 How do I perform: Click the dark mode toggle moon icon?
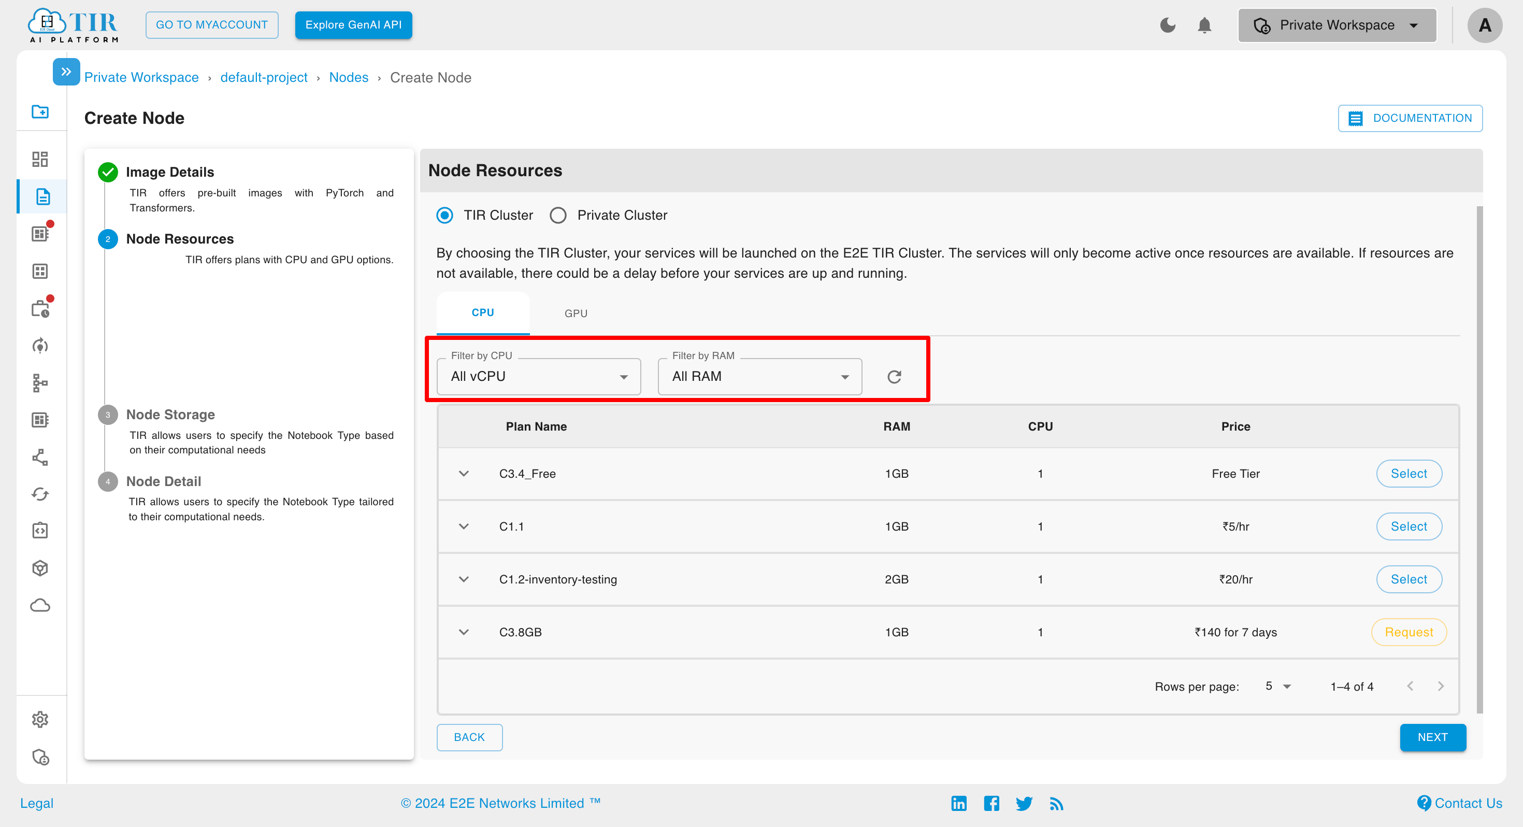pos(1168,24)
